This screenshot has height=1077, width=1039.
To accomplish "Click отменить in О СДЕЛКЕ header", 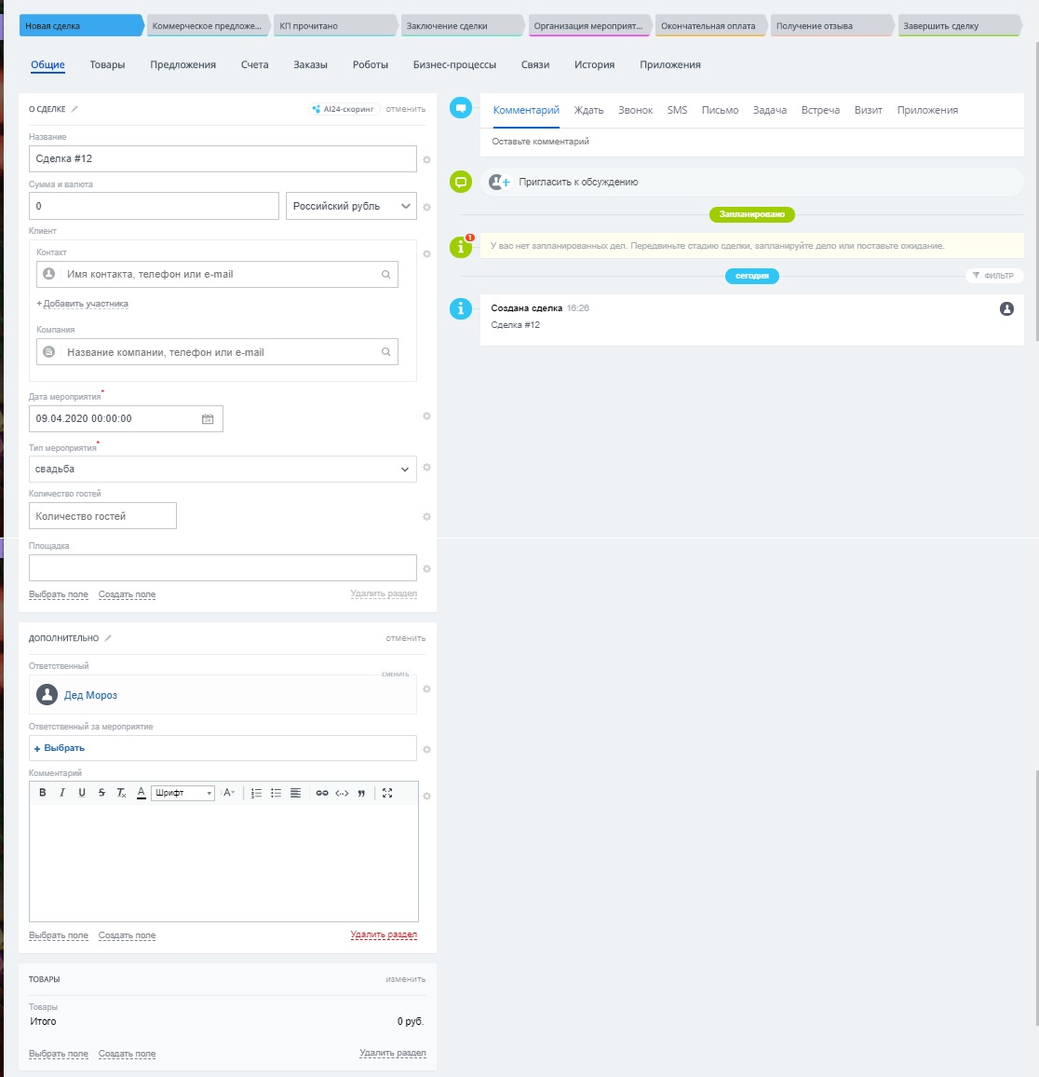I will [x=406, y=108].
